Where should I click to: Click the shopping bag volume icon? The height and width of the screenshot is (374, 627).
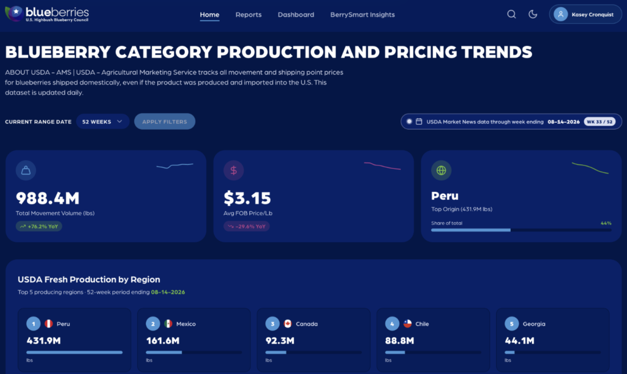(26, 170)
